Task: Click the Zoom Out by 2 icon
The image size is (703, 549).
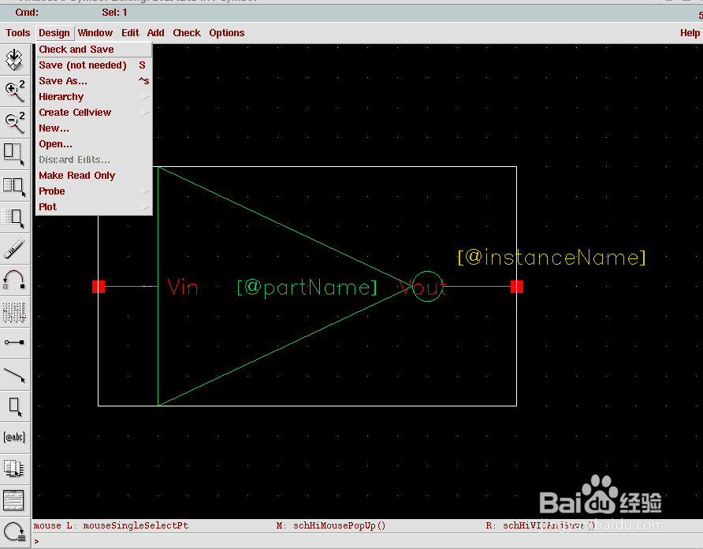Action: tap(15, 123)
